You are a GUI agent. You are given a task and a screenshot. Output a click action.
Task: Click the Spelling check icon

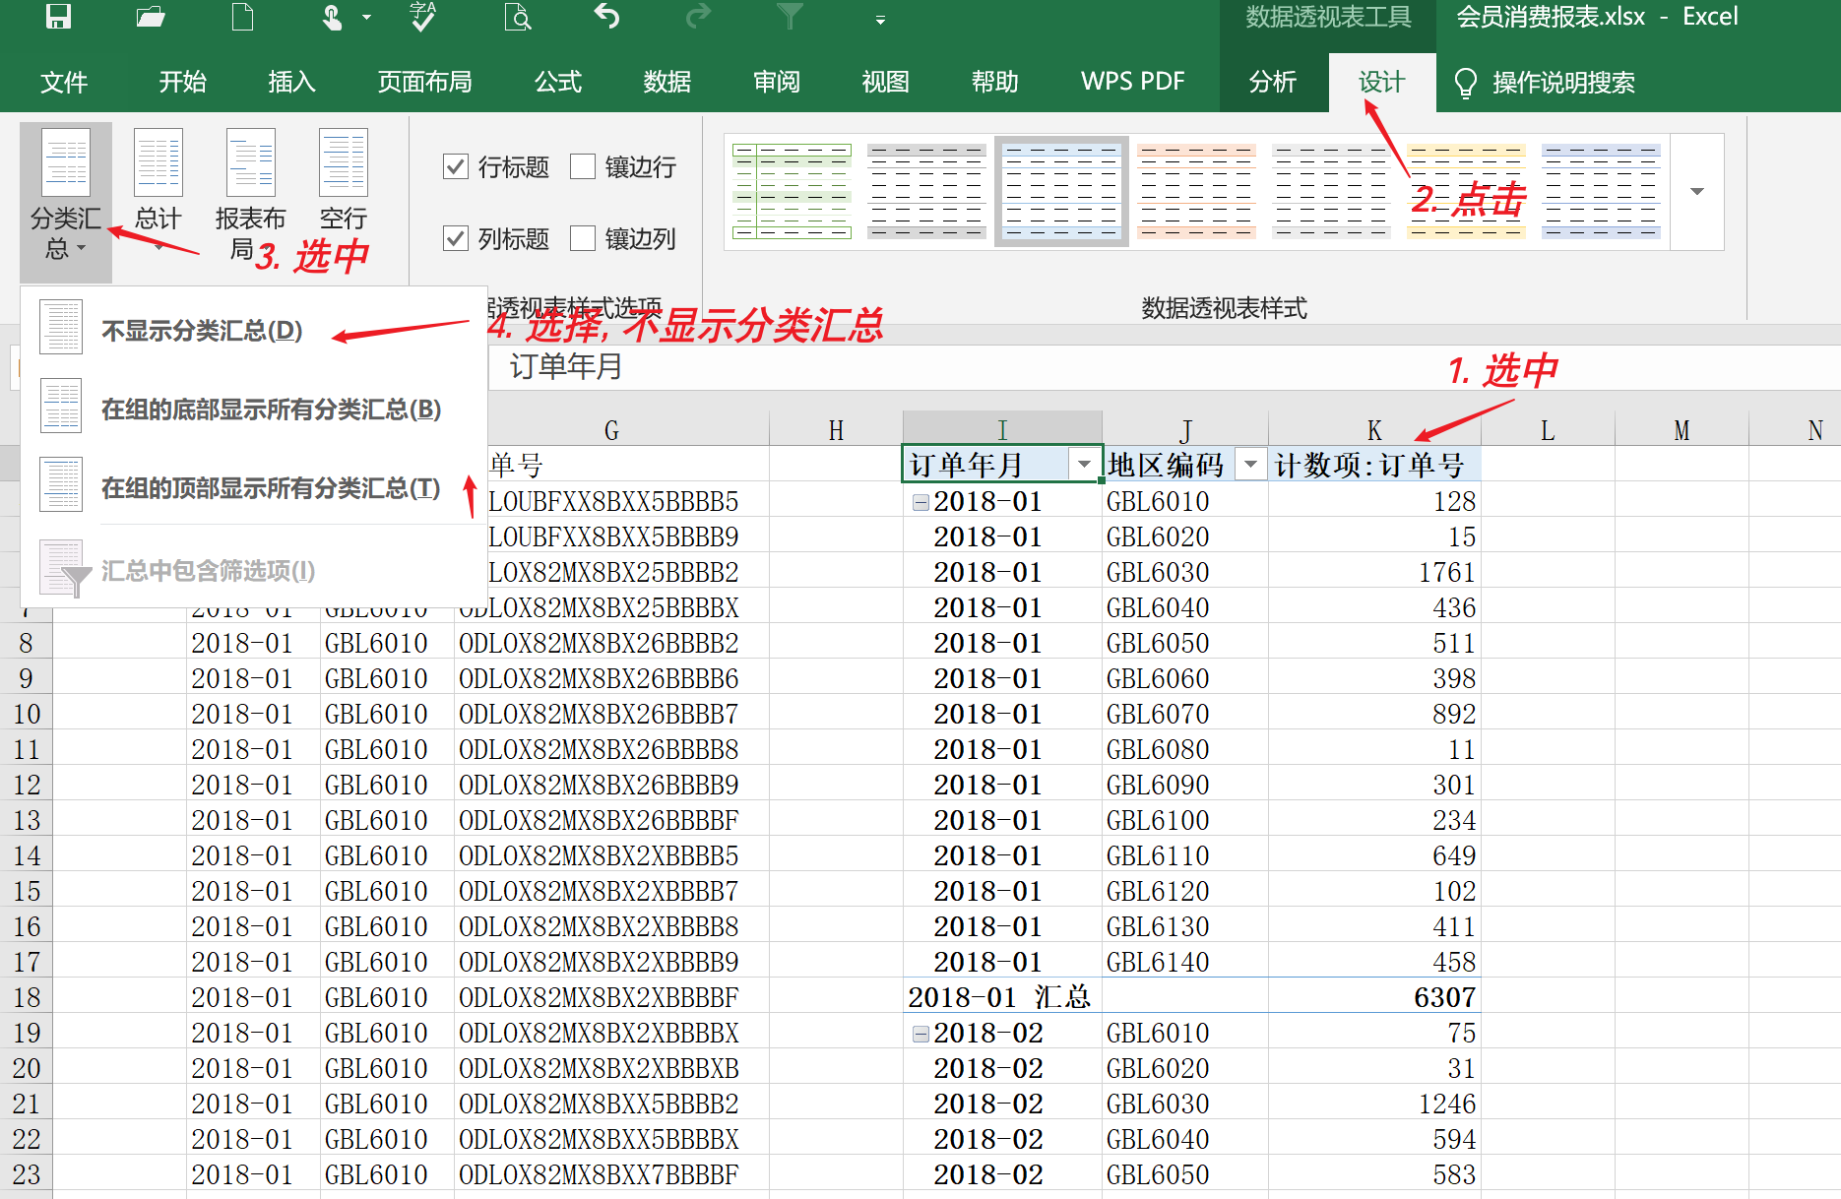point(423,16)
